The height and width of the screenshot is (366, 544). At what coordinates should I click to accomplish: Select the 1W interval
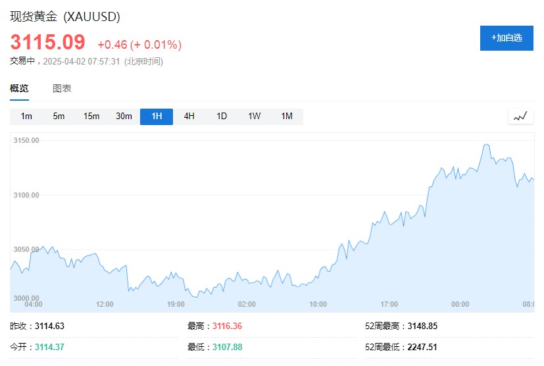(255, 117)
